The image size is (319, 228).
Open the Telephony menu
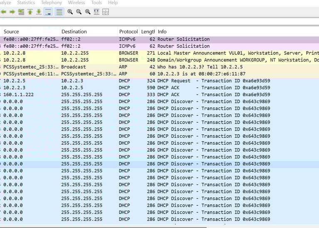[x=52, y=2]
